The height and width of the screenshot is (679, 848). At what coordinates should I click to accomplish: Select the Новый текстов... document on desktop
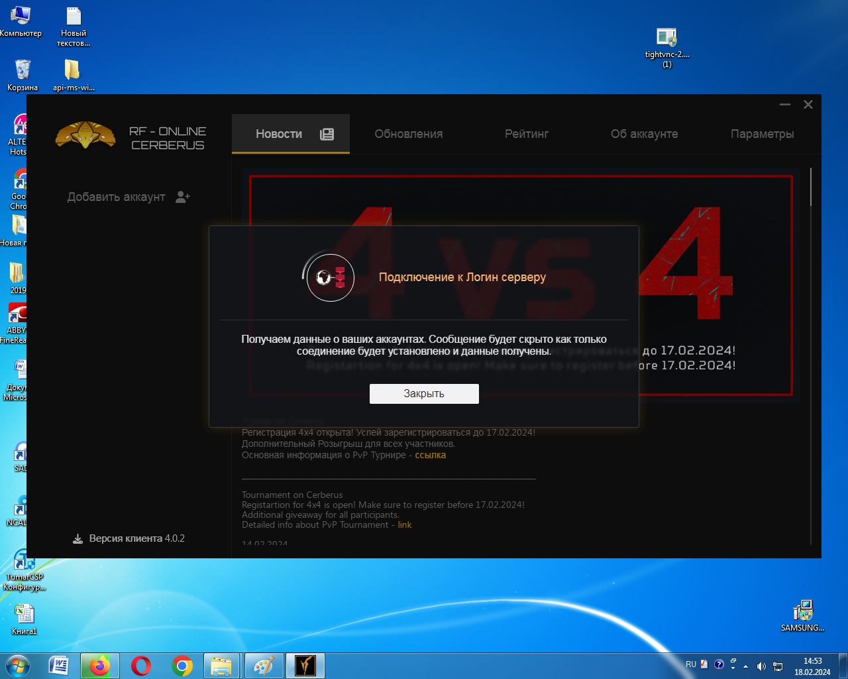tap(74, 27)
